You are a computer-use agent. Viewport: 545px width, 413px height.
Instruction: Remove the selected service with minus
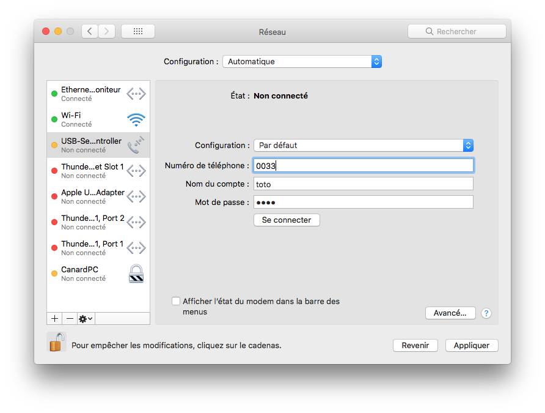[70, 318]
